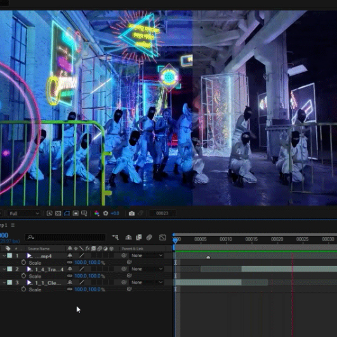This screenshot has height=337, width=337.
Task: Click layer 2 Scale property pick whip
Action: 129,275
